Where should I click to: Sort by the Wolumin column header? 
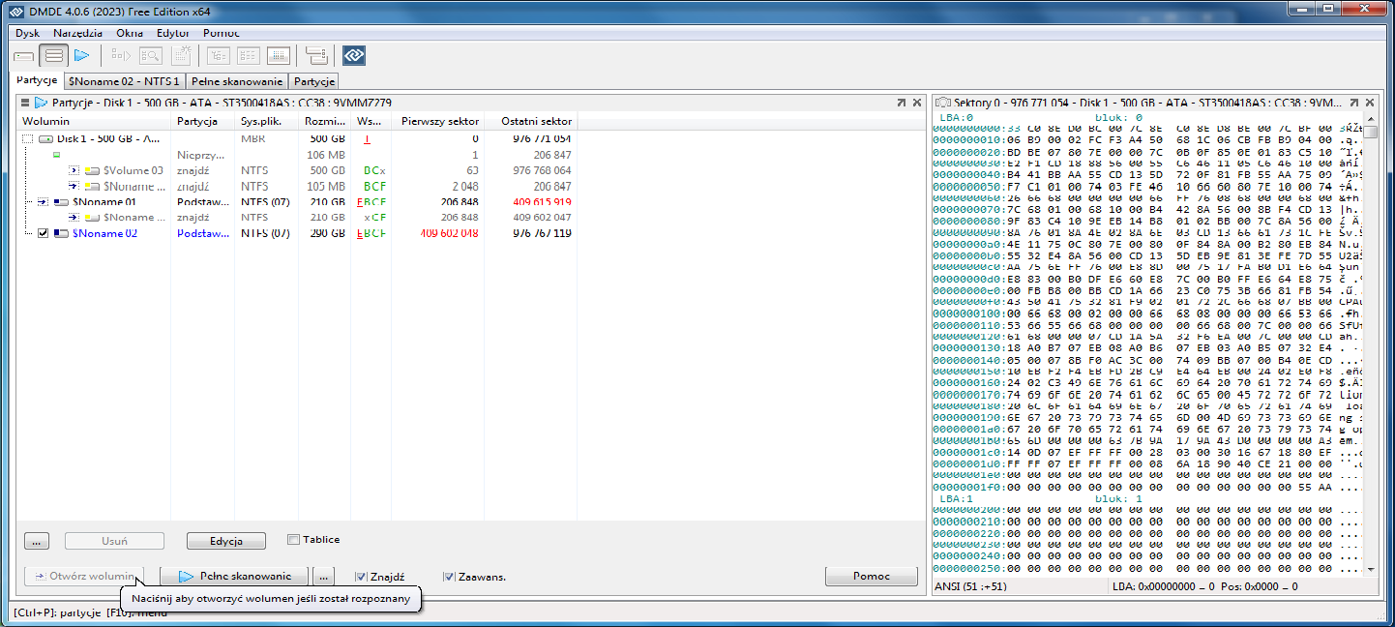[95, 122]
